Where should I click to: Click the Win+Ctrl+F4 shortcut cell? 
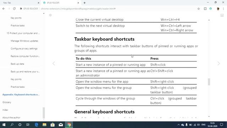coord(170,20)
